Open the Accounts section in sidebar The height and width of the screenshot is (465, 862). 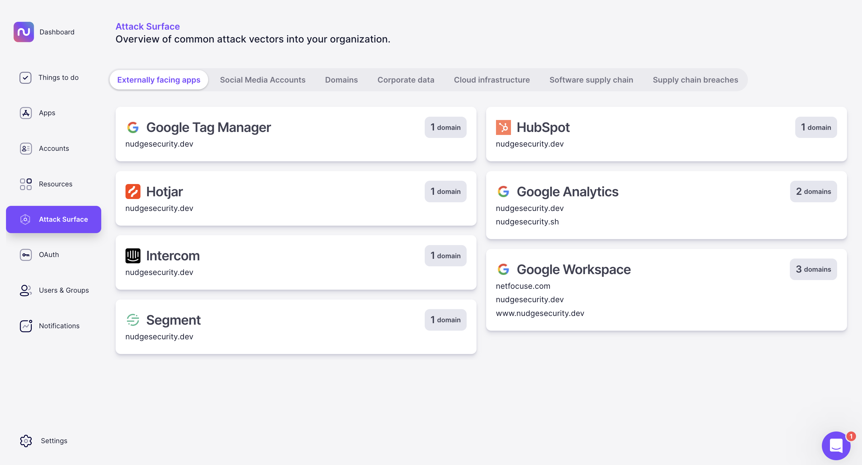click(x=54, y=148)
